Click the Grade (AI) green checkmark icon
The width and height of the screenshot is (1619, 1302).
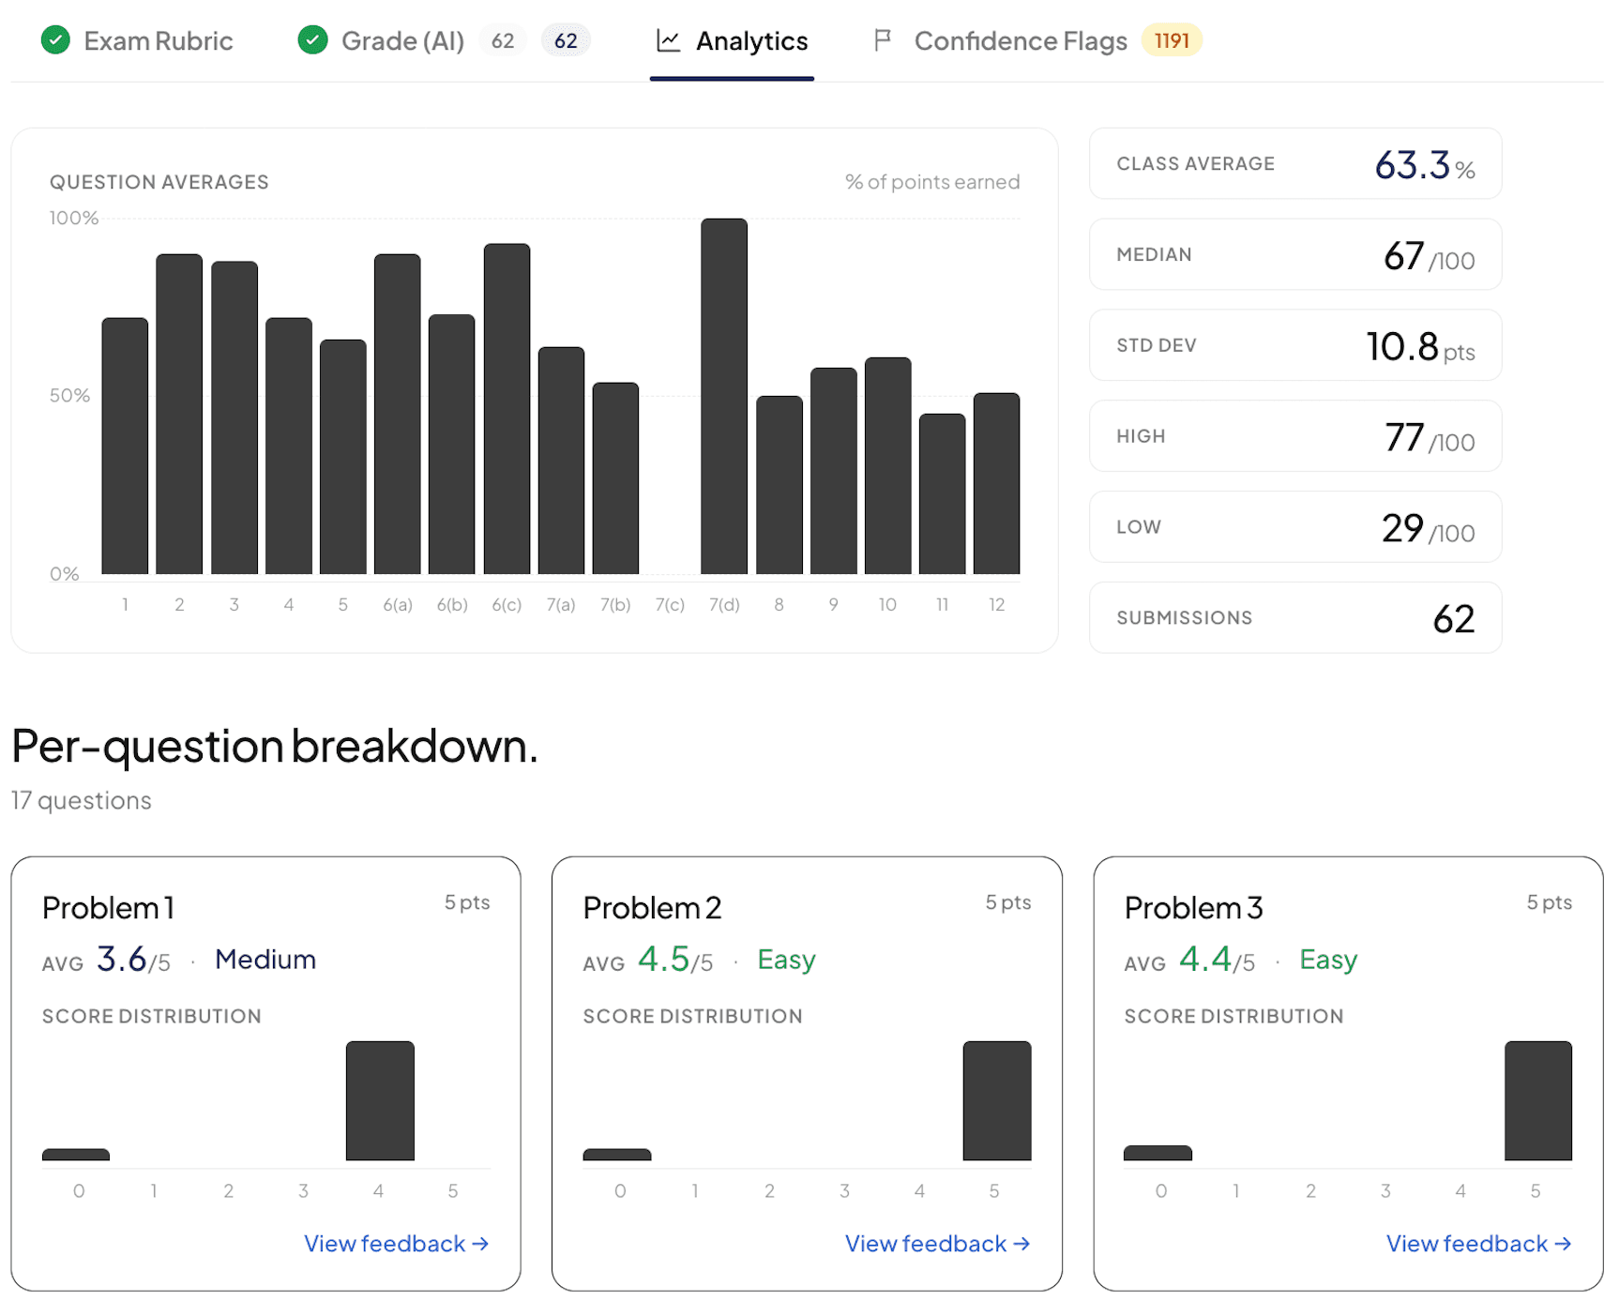[312, 40]
